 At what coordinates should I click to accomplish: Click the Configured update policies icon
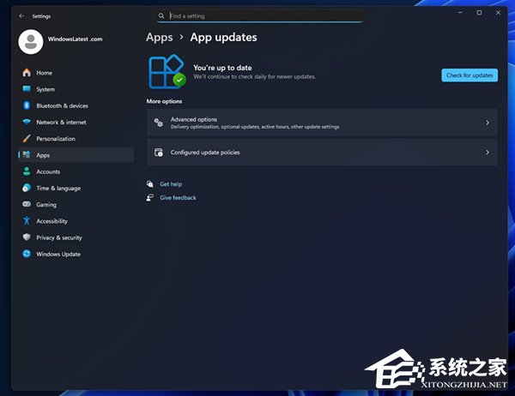pyautogui.click(x=159, y=153)
